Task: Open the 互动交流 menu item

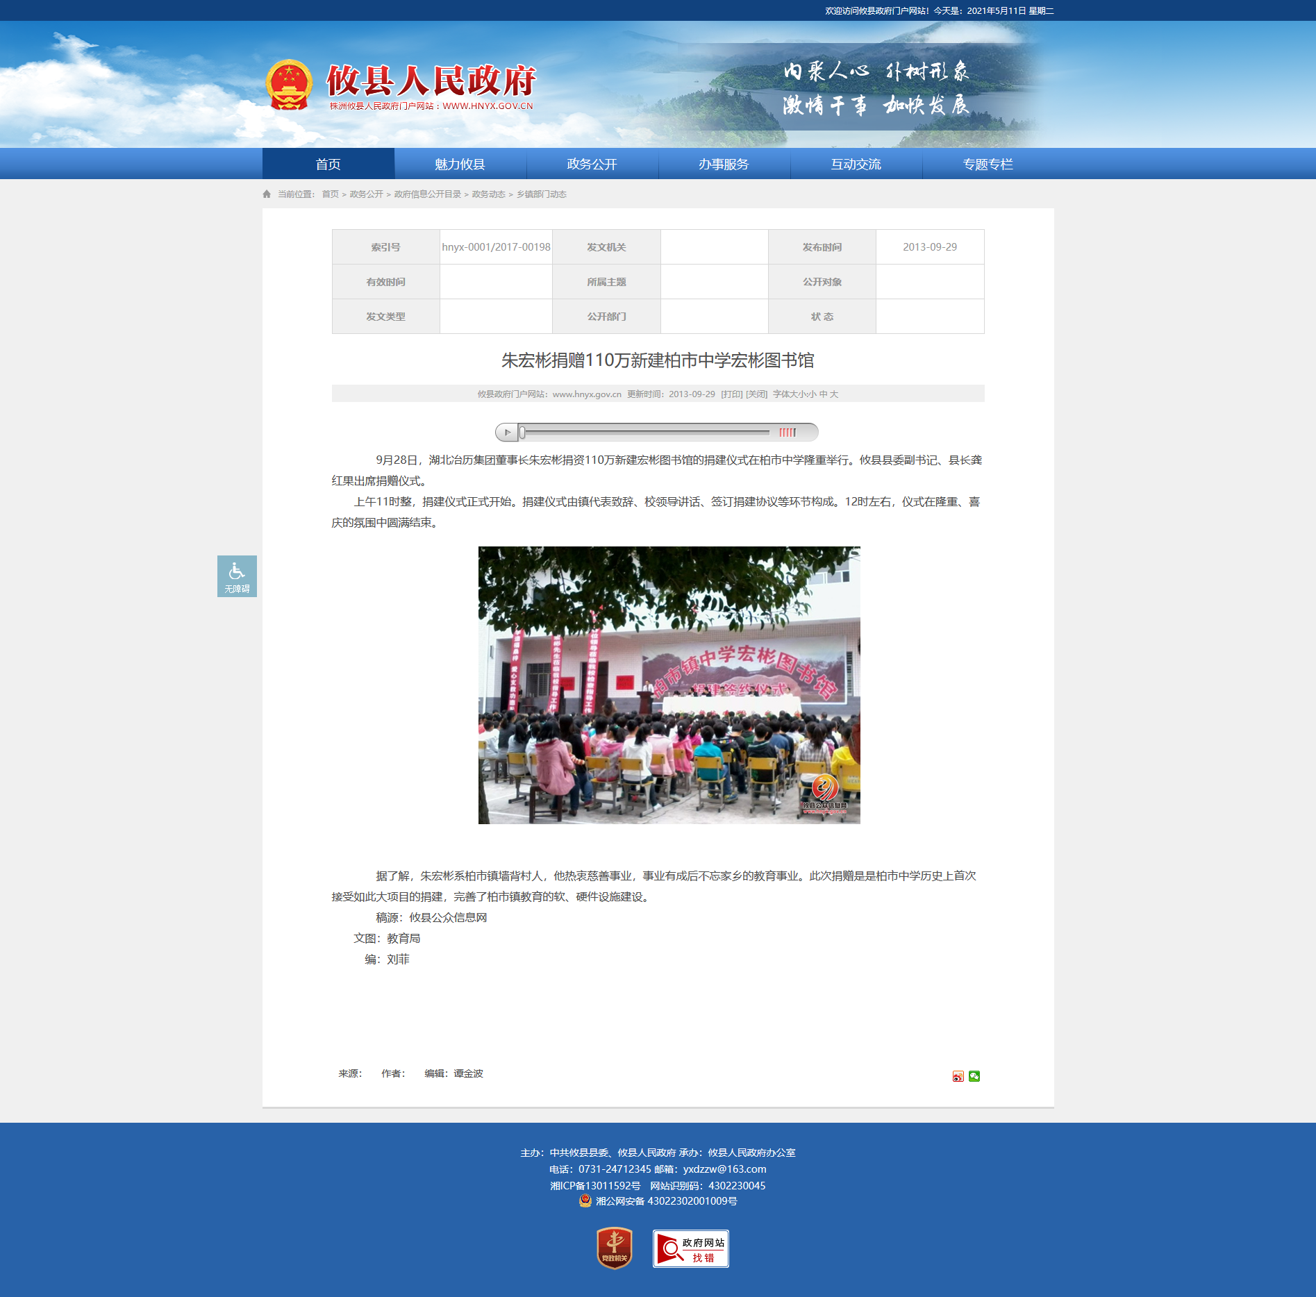Action: click(x=856, y=165)
